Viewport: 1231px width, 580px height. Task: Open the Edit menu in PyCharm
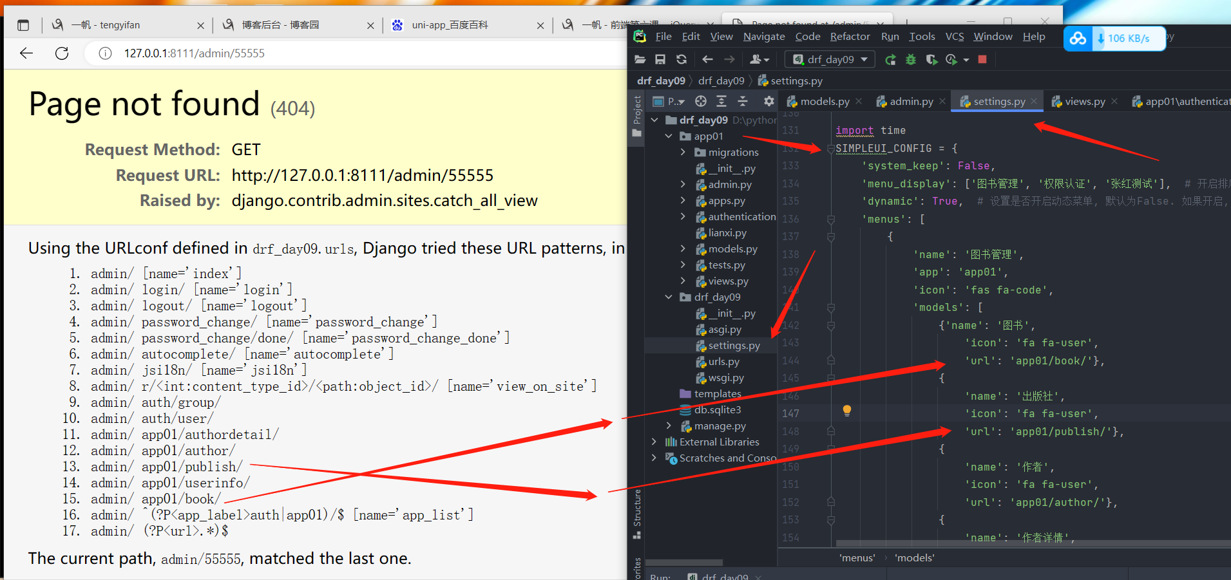pyautogui.click(x=691, y=37)
